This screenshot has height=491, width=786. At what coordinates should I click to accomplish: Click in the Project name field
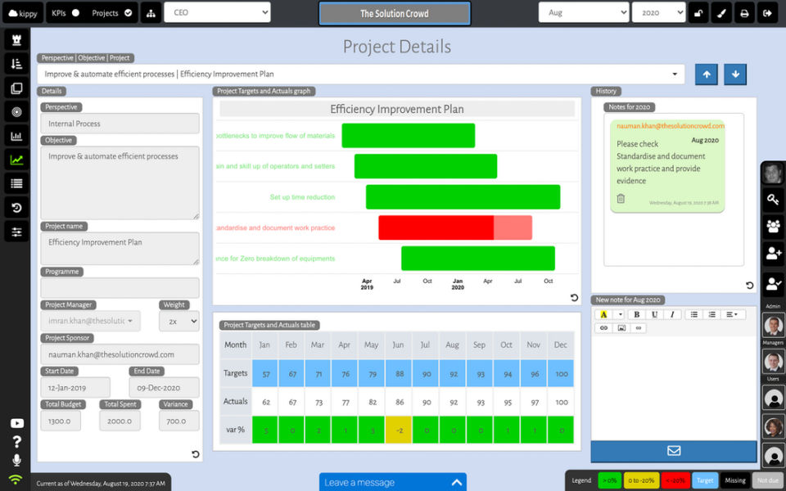[x=120, y=249]
